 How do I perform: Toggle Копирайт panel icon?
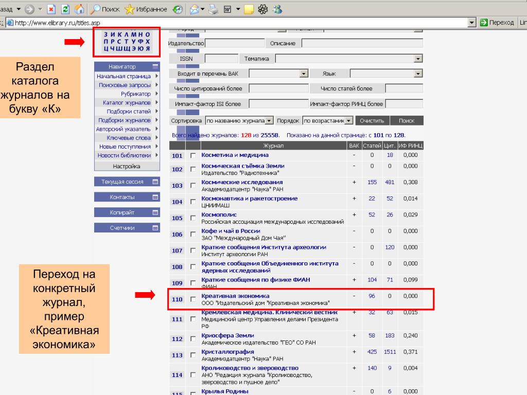pyautogui.click(x=155, y=212)
